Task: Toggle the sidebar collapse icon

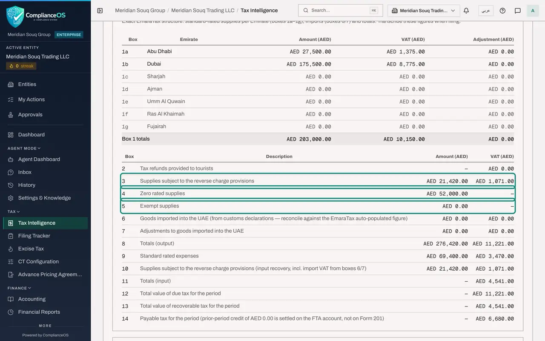Action: click(100, 11)
